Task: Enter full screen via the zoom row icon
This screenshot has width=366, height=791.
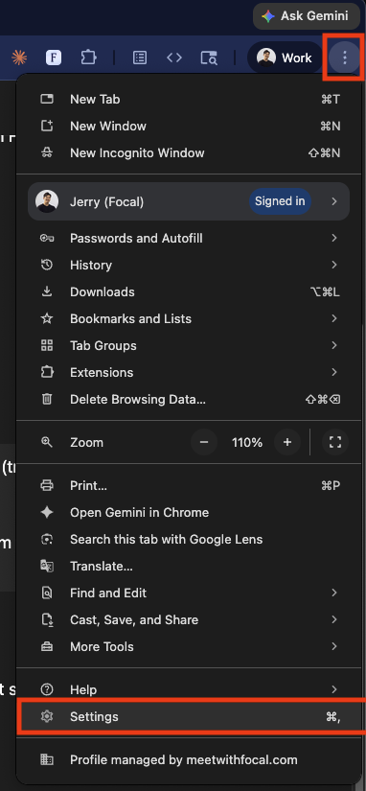Action: (335, 442)
